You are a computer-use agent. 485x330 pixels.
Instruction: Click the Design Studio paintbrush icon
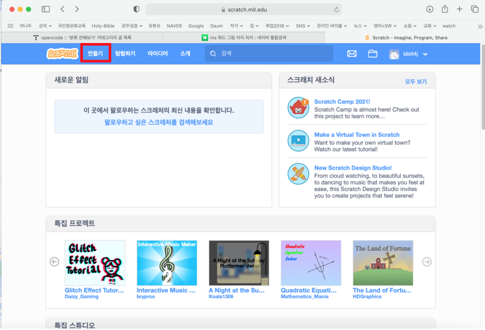pyautogui.click(x=298, y=174)
